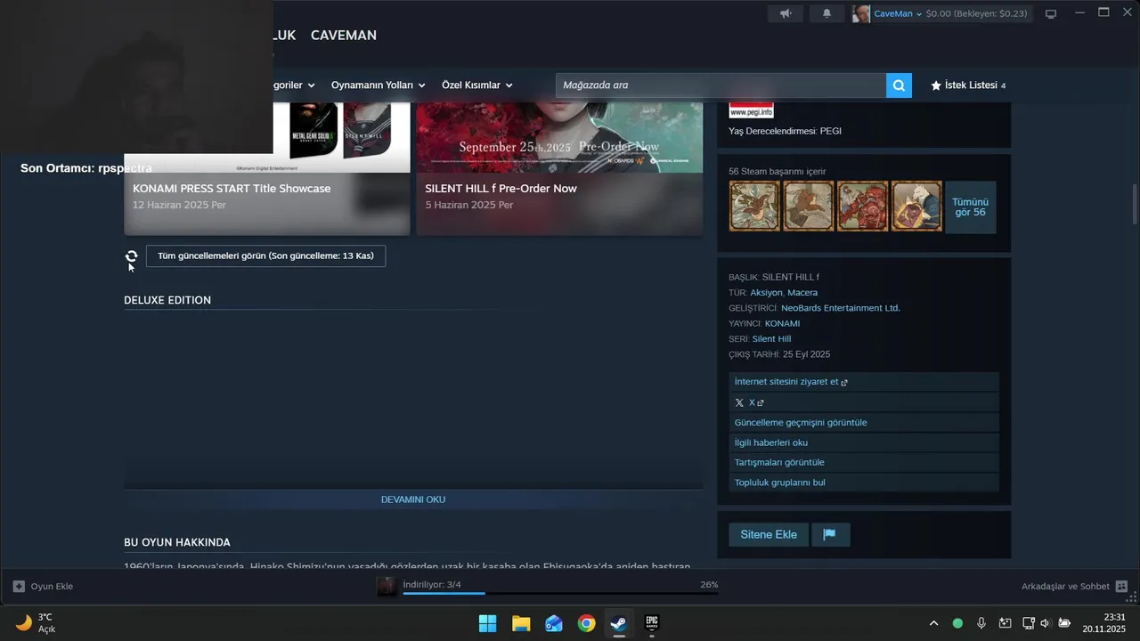This screenshot has height=641, width=1140.
Task: Click the Oyun Ekle plus icon
Action: (x=19, y=586)
